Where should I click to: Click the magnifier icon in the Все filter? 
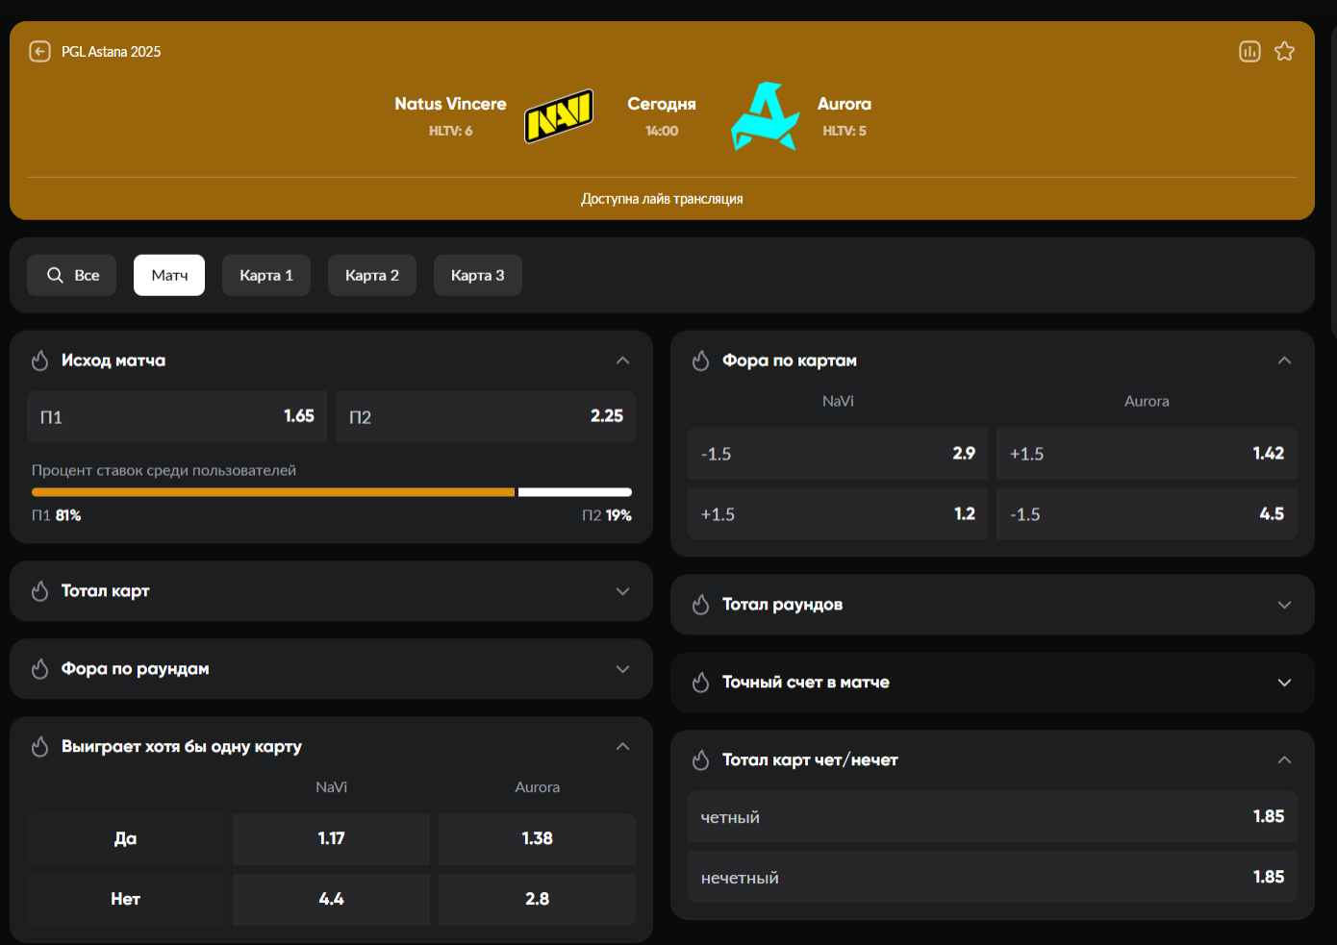coord(55,275)
